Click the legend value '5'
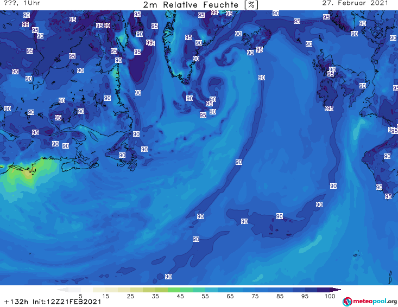 coord(81,296)
